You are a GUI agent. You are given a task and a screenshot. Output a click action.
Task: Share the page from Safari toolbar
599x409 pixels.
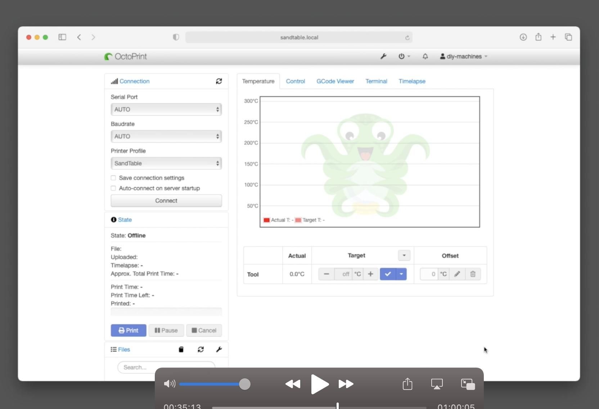pos(538,37)
